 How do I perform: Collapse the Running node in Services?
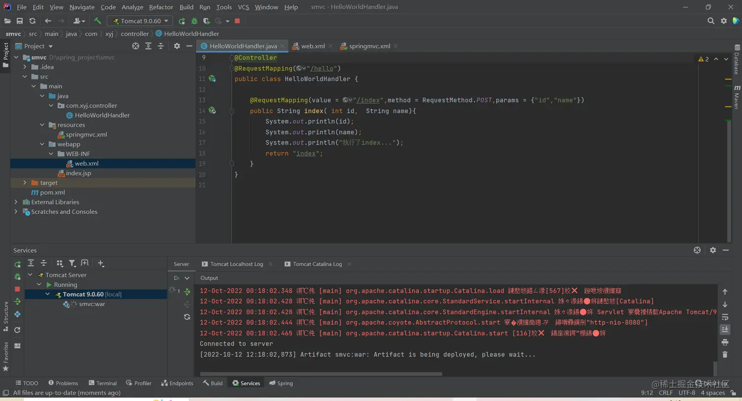click(39, 285)
